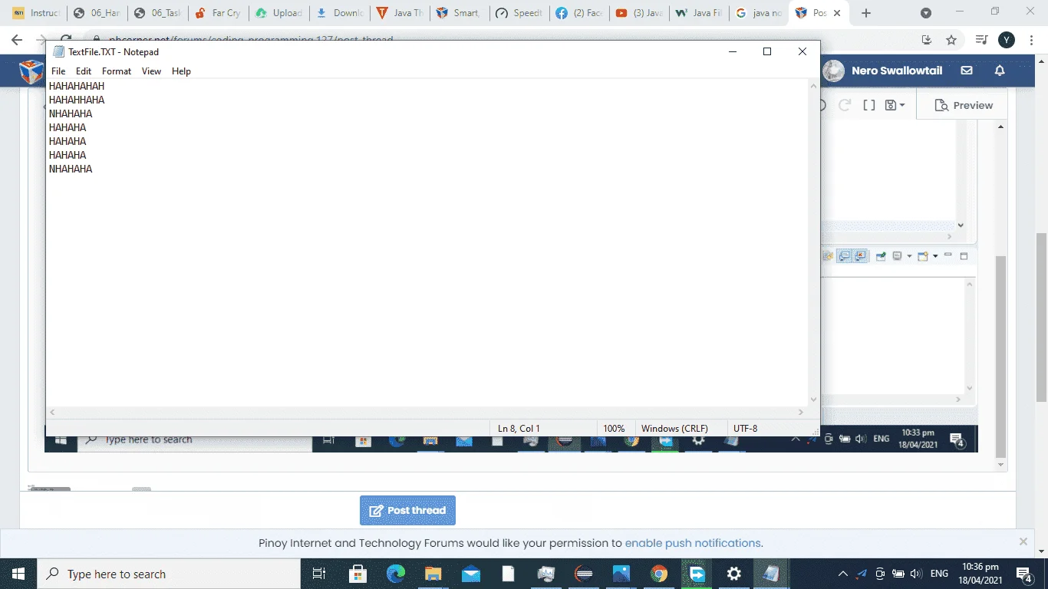Open the notifications bell icon

pyautogui.click(x=1000, y=71)
